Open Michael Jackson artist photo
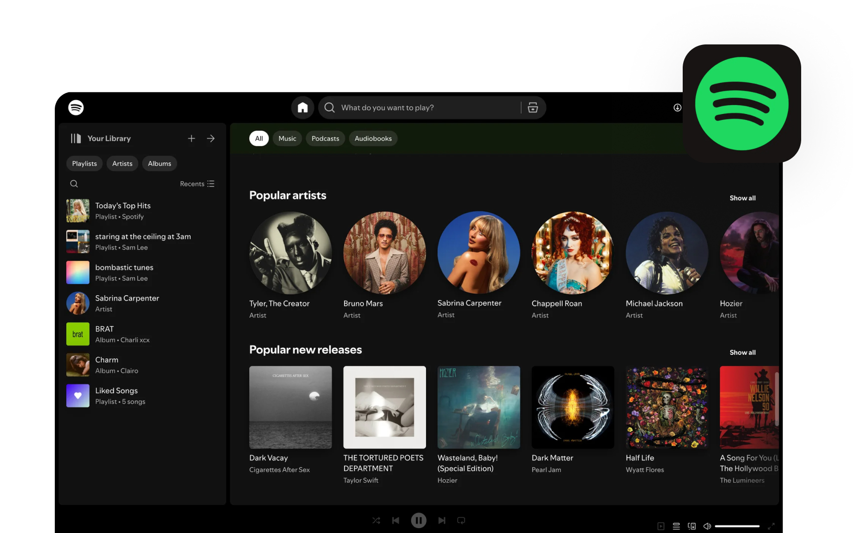The height and width of the screenshot is (533, 853). [x=667, y=253]
